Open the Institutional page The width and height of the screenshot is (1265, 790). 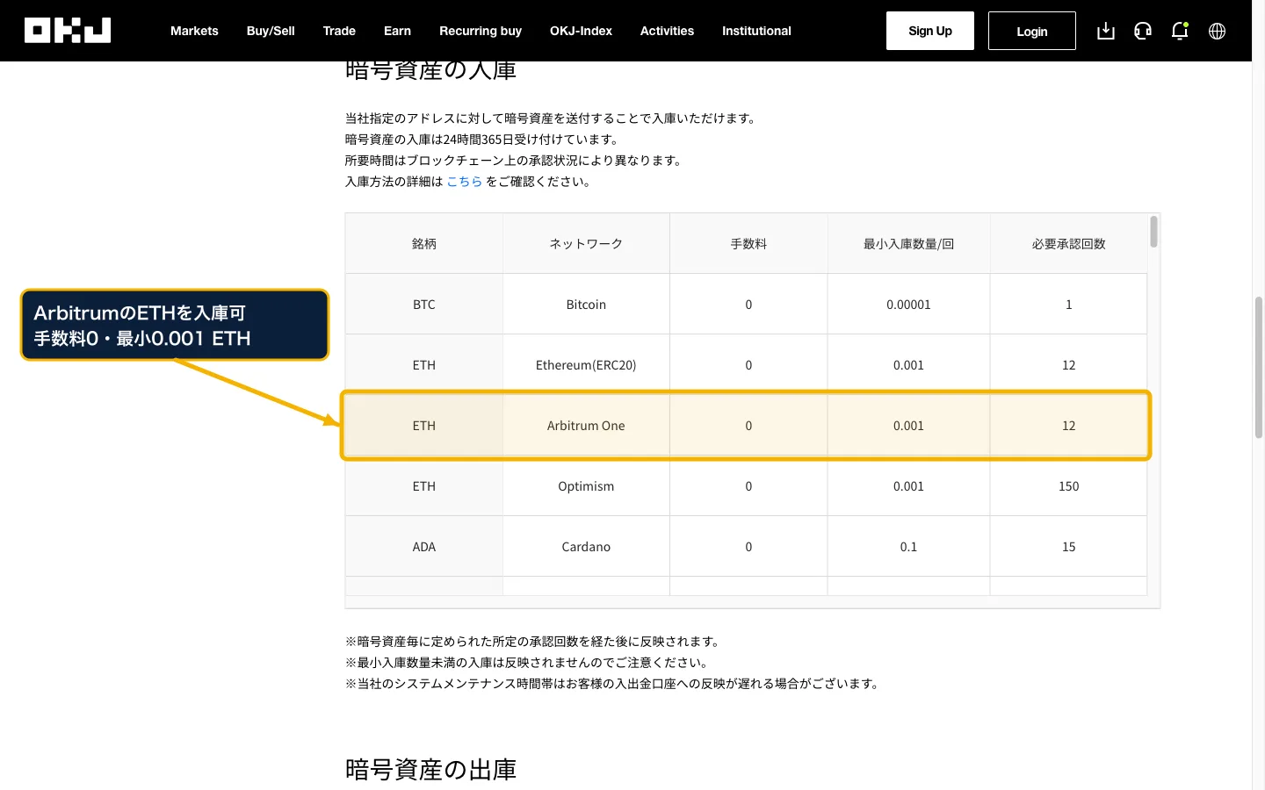pos(756,31)
